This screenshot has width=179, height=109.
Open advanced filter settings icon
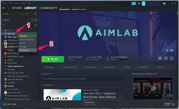pyautogui.click(x=36, y=25)
